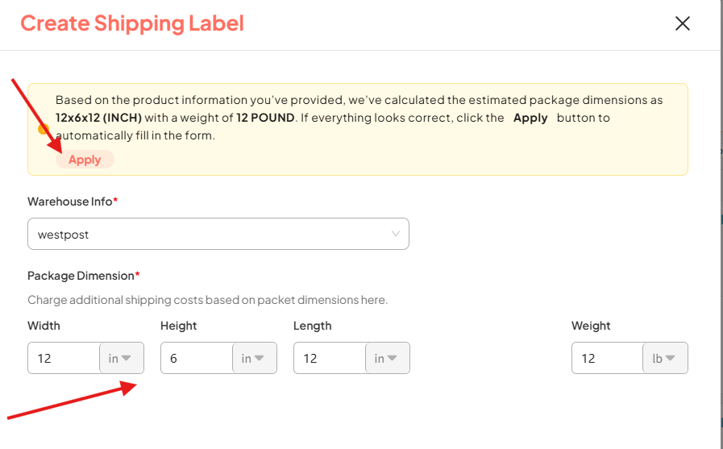This screenshot has height=449, width=723.
Task: Click the packet dimensions shipping cost hint text
Action: (x=207, y=300)
